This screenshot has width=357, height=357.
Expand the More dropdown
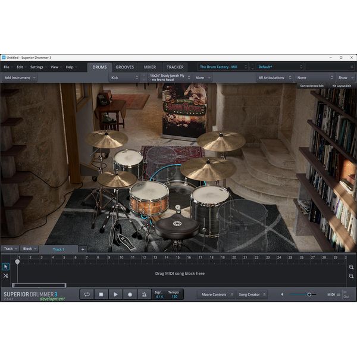[202, 77]
